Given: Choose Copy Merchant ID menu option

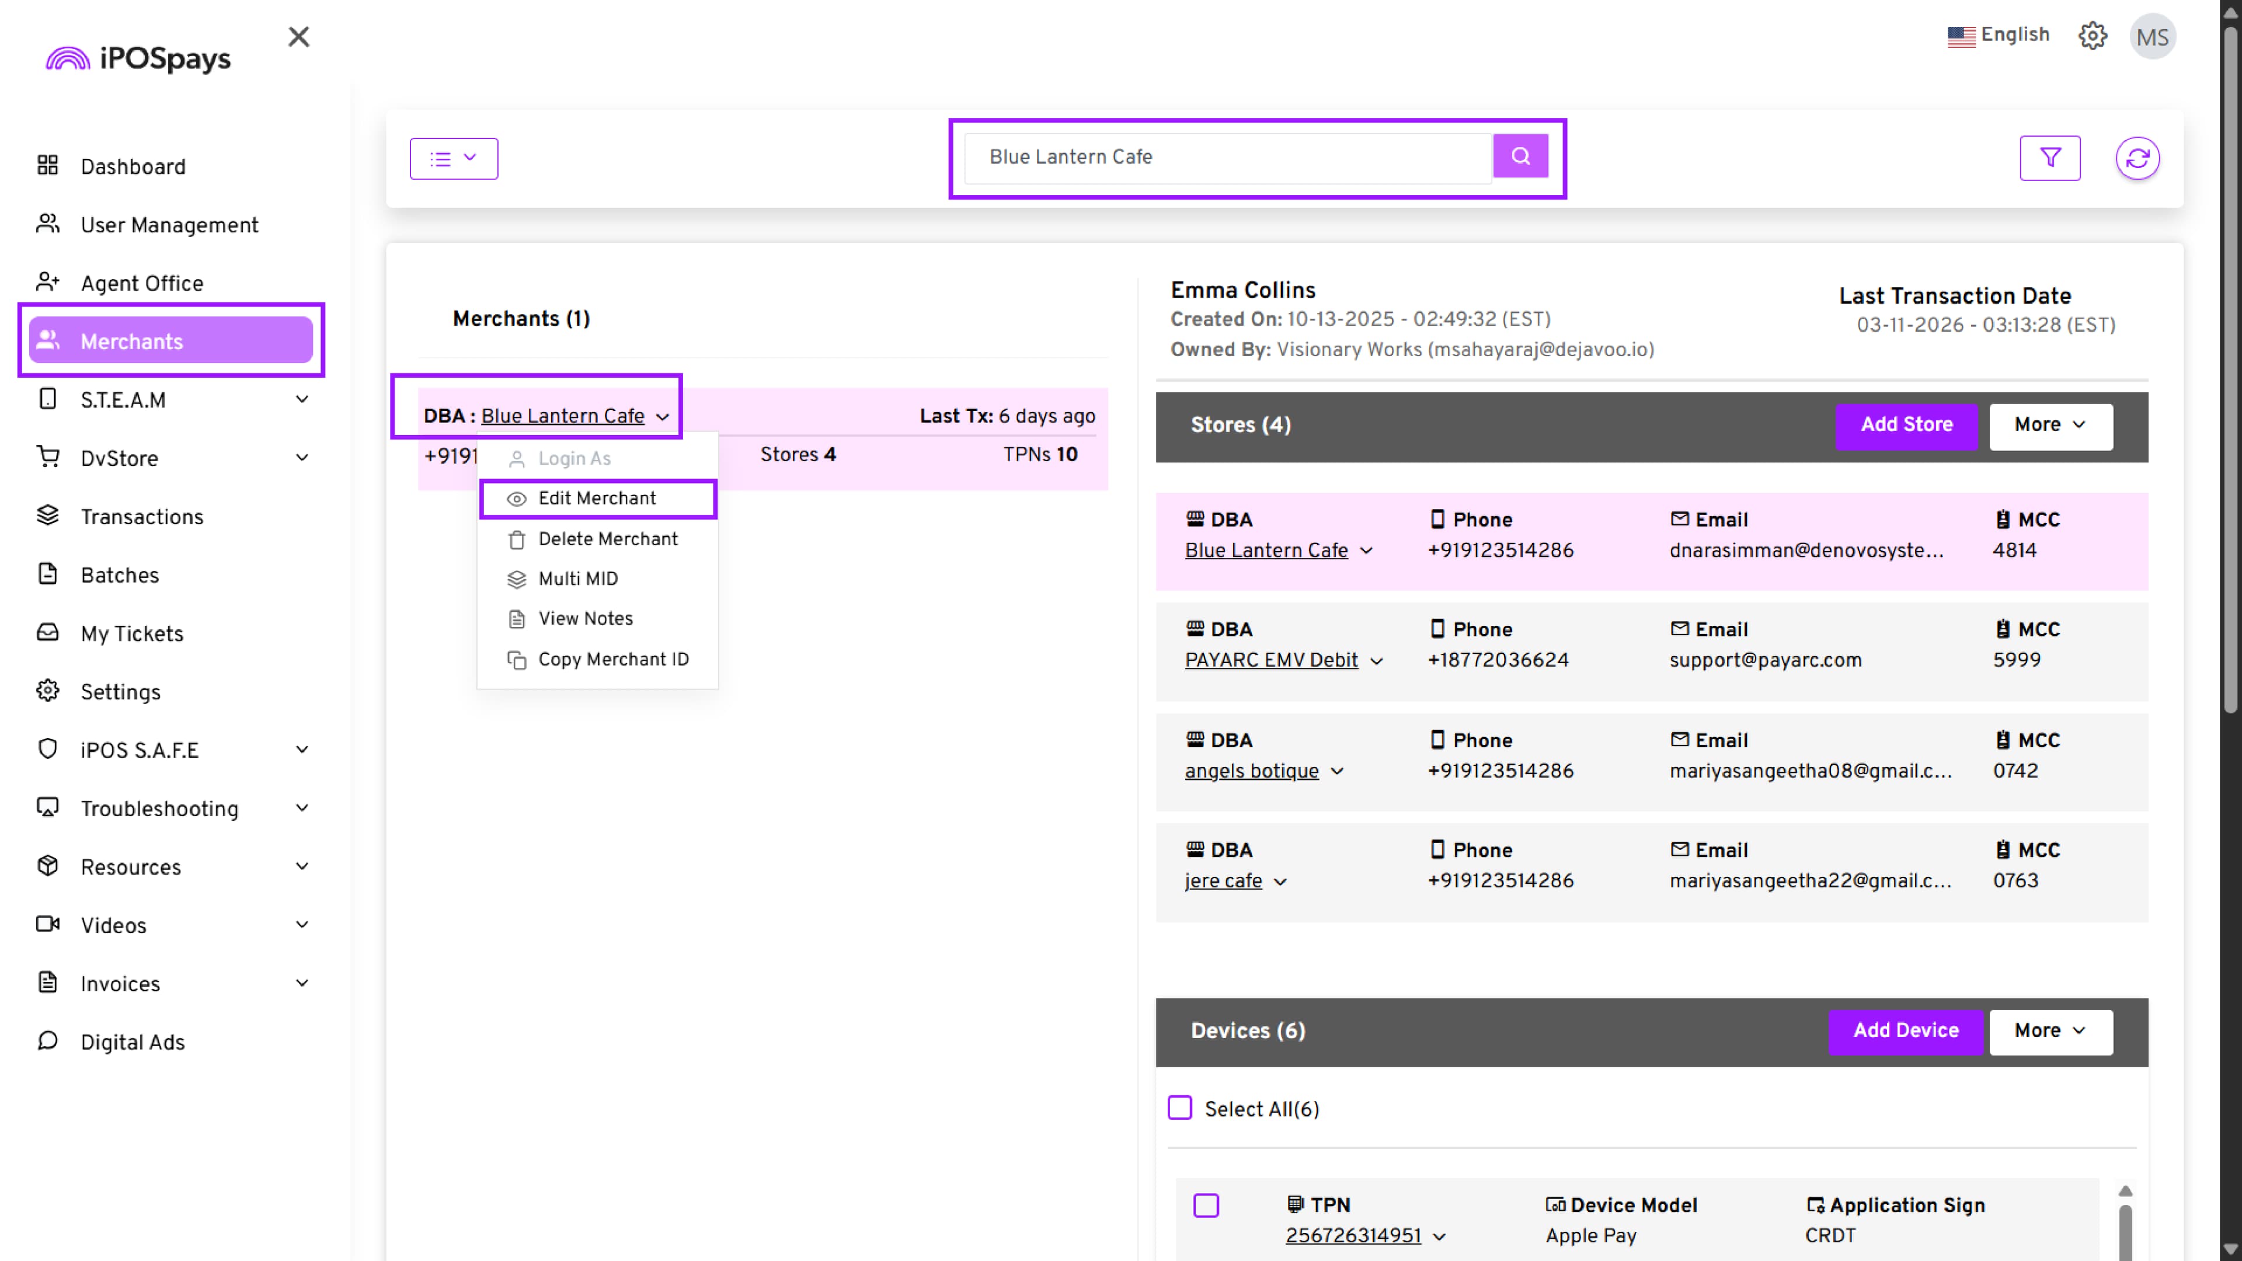Looking at the screenshot, I should coord(612,660).
